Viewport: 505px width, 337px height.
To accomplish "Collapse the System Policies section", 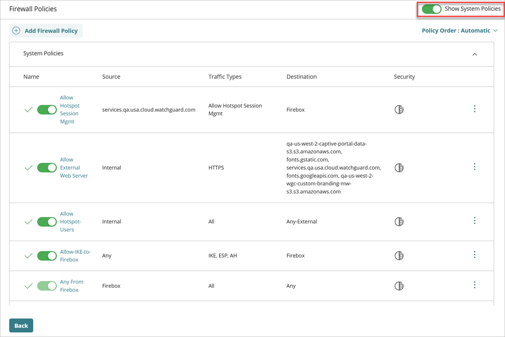I will coord(474,54).
